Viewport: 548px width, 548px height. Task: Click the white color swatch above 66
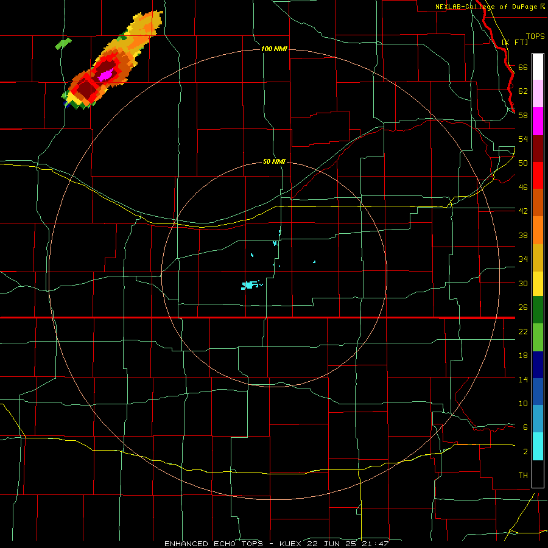[538, 67]
